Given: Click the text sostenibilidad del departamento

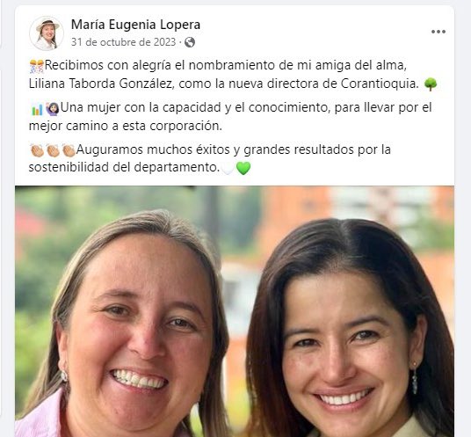Looking at the screenshot, I should click(x=124, y=167).
